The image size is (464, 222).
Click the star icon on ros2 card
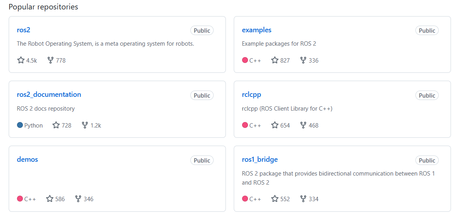tap(21, 61)
